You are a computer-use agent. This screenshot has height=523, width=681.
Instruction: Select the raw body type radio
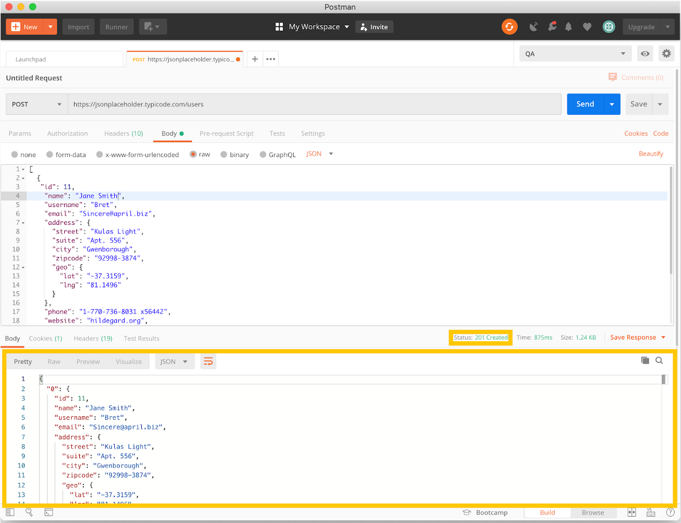[x=193, y=154]
